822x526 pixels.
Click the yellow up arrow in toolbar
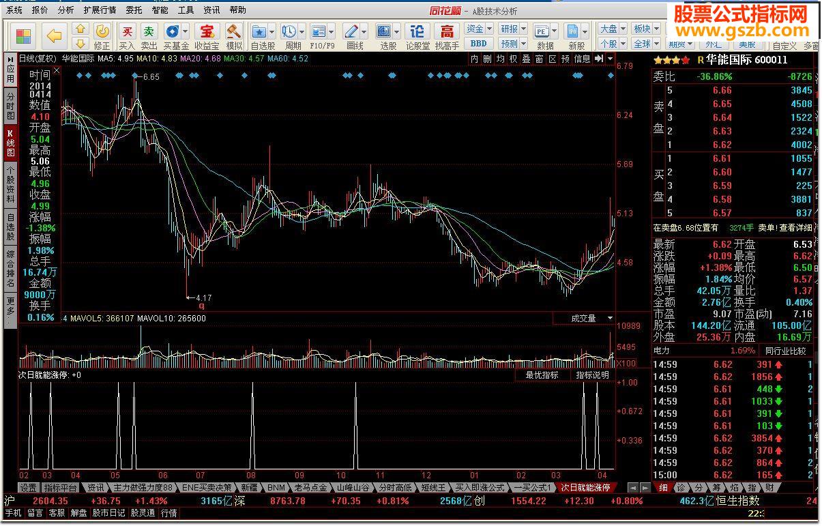(80, 29)
